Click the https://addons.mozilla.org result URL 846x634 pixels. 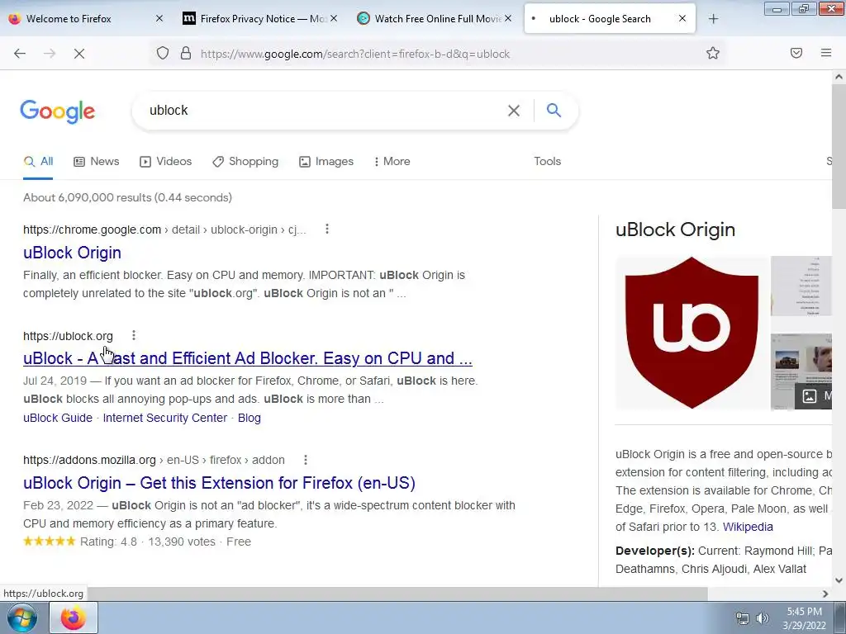coord(154,460)
